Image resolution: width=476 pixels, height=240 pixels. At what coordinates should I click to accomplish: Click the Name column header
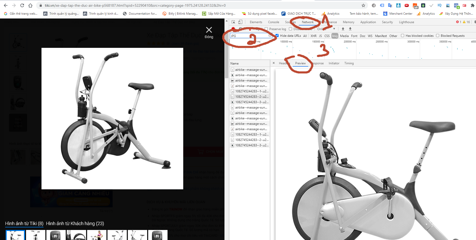click(x=235, y=63)
